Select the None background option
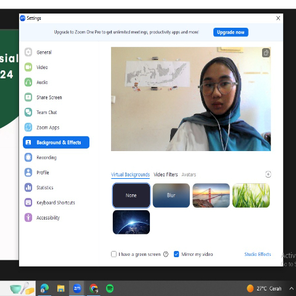Image resolution: width=296 pixels, height=296 pixels. (x=131, y=195)
